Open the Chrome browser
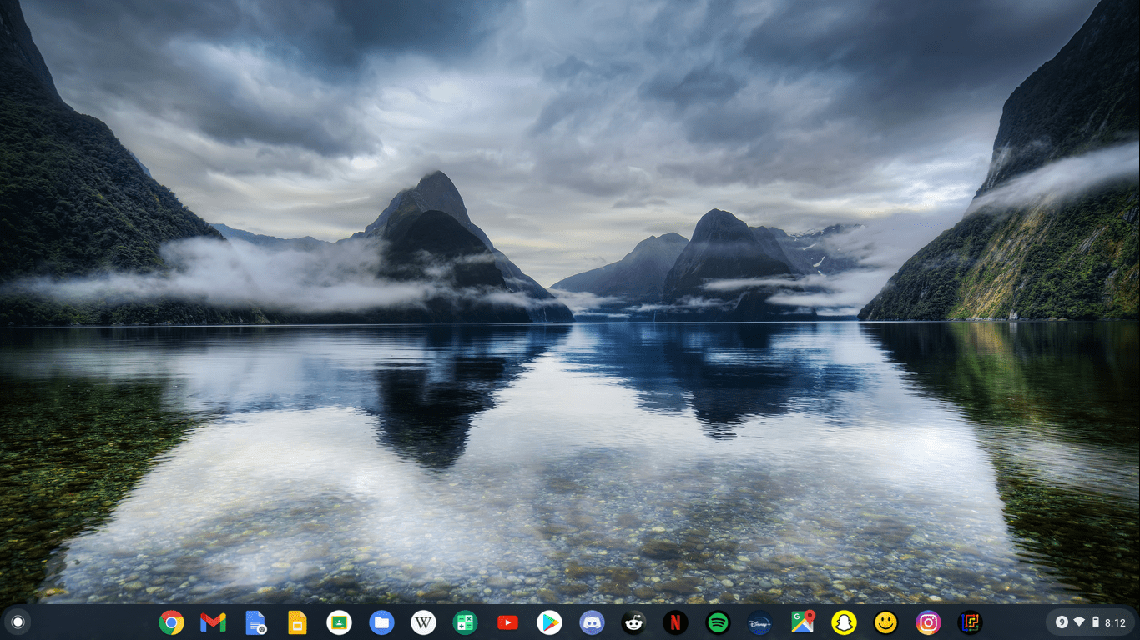The image size is (1140, 640). pyautogui.click(x=171, y=622)
